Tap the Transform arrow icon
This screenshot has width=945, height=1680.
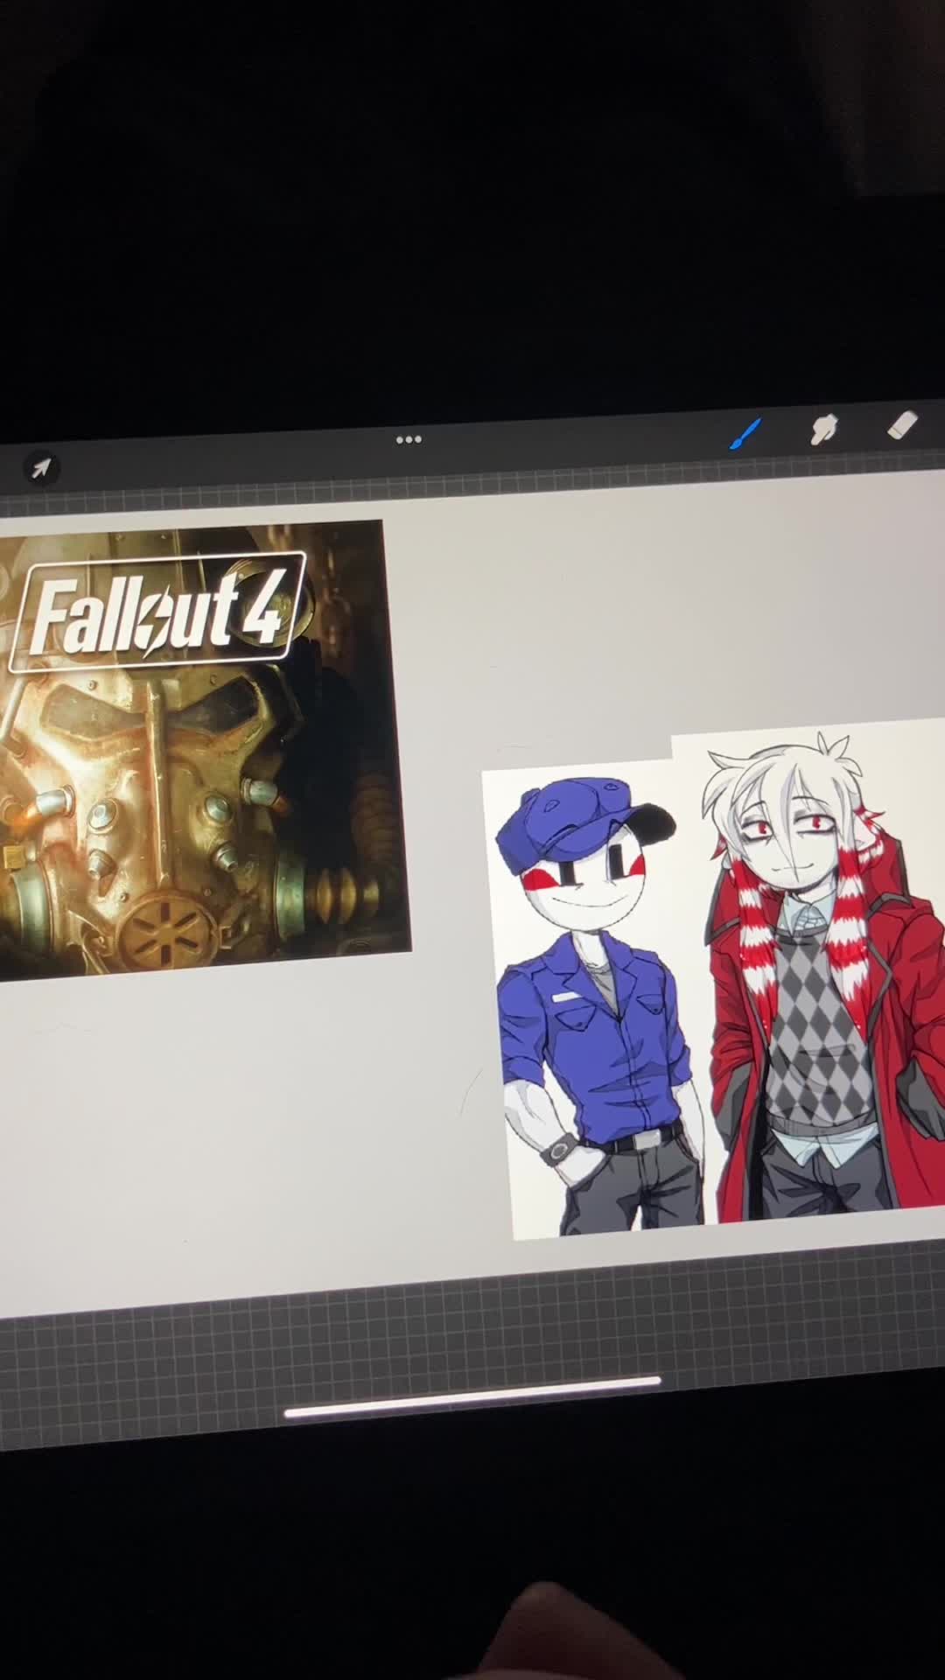40,469
